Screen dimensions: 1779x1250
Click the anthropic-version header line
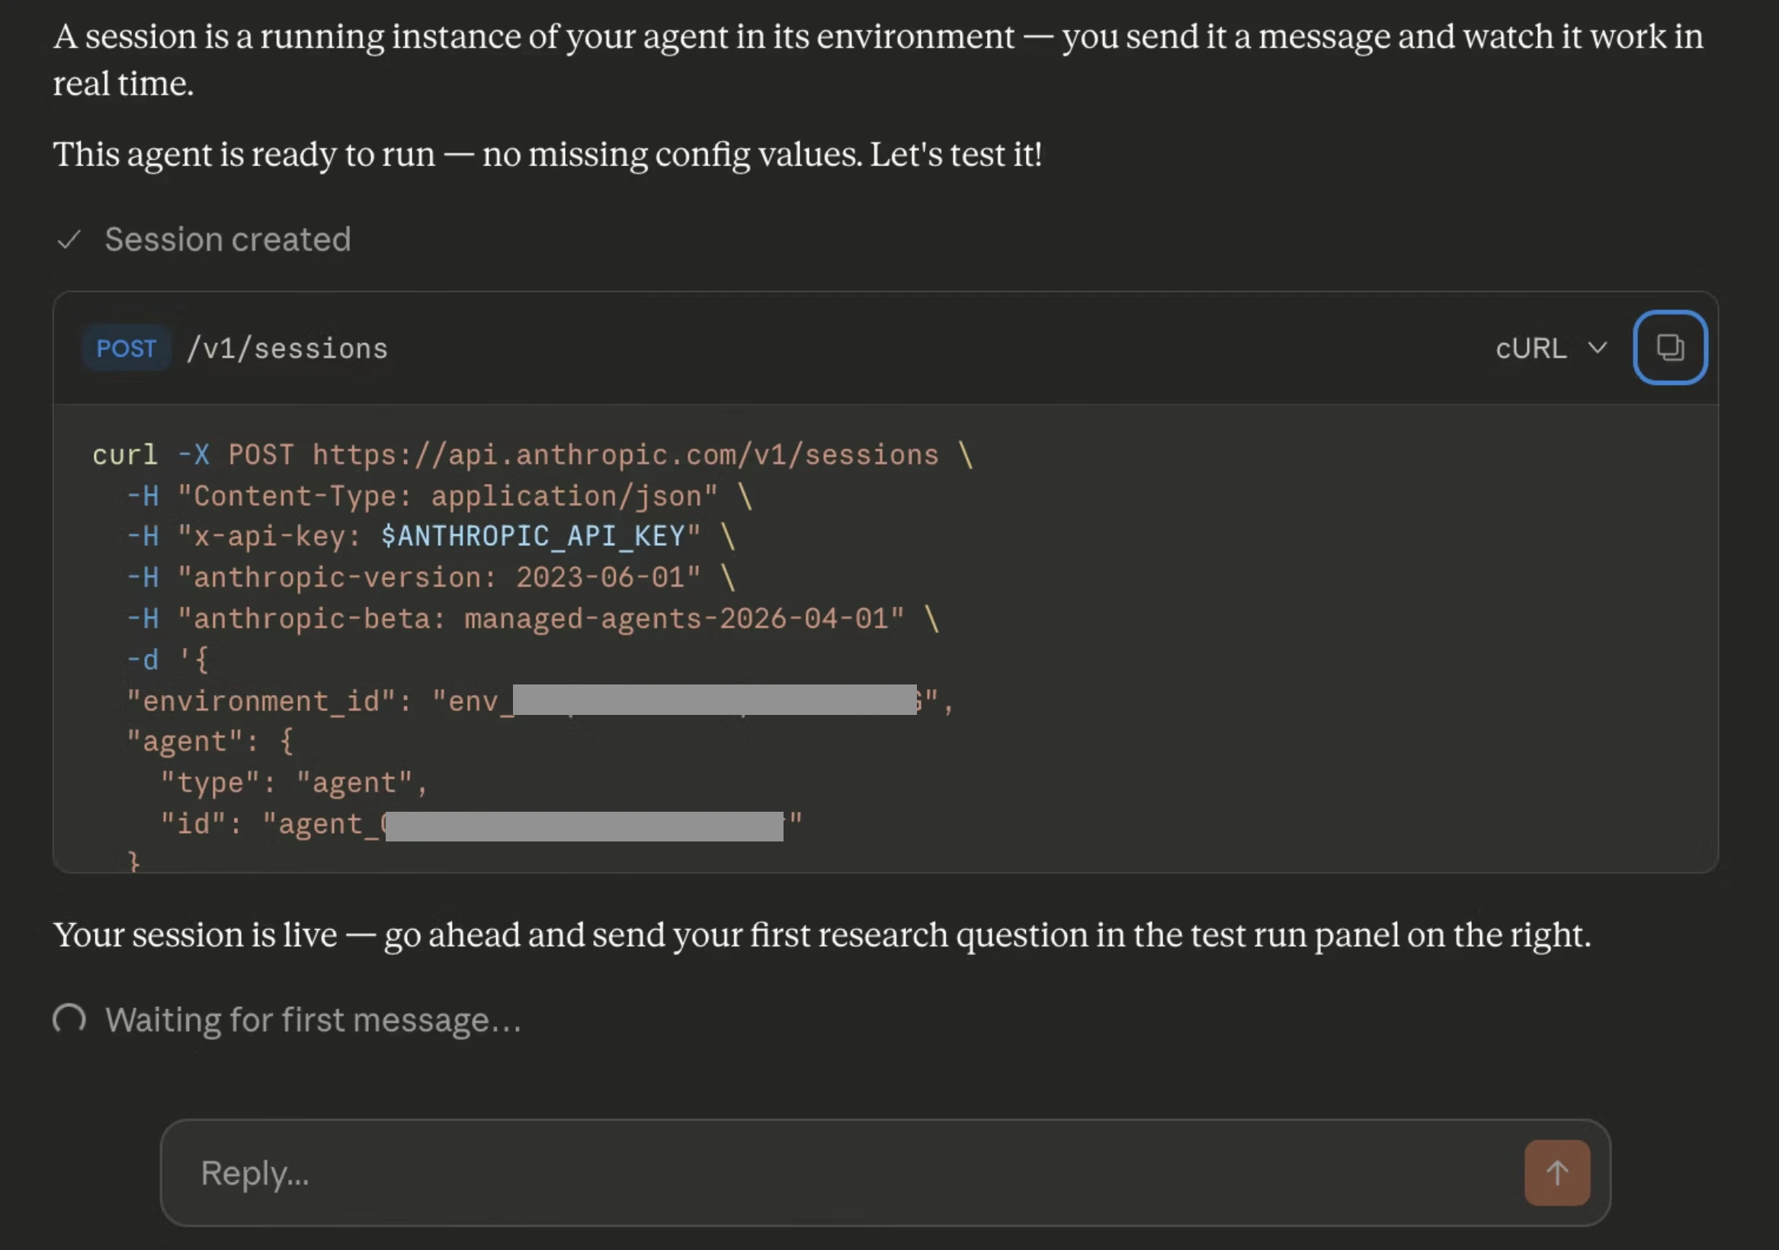point(438,577)
